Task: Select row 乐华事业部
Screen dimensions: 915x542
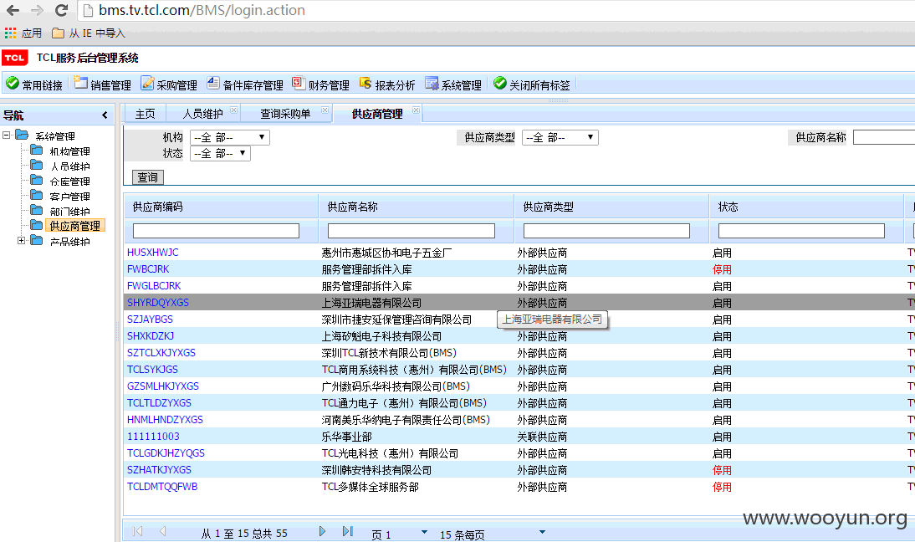Action: 519,437
